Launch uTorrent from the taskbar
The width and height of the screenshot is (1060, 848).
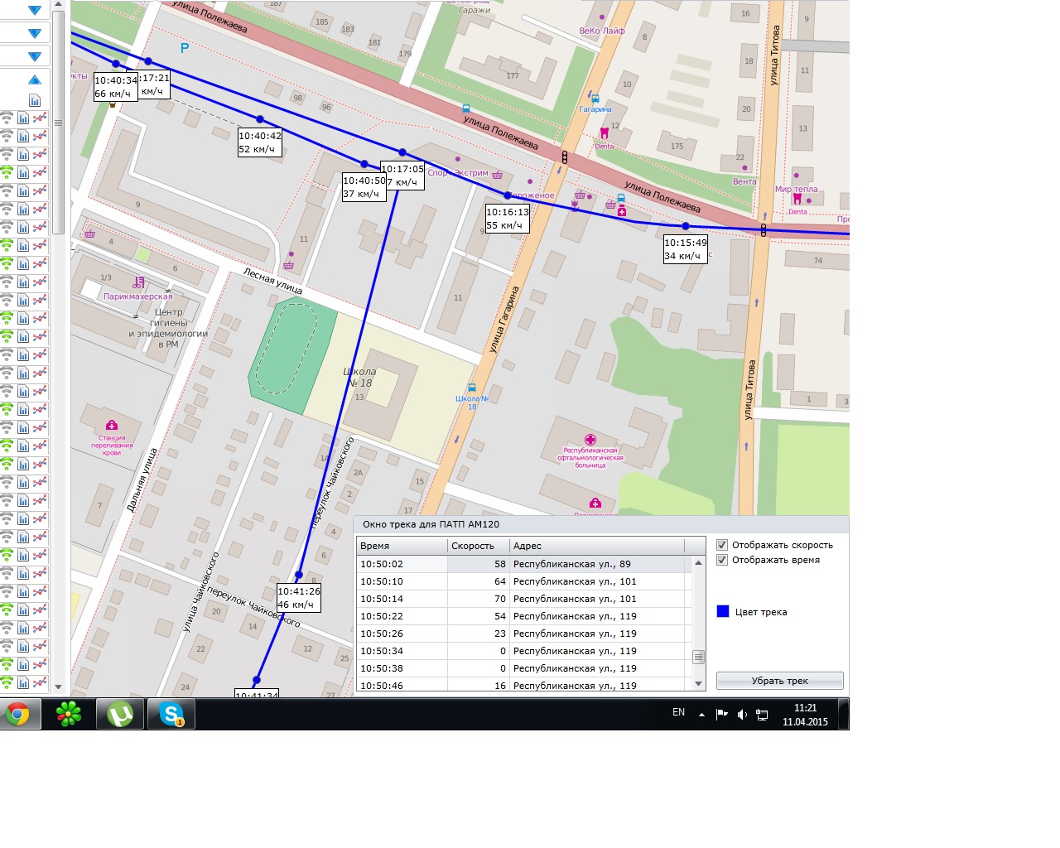(x=121, y=714)
